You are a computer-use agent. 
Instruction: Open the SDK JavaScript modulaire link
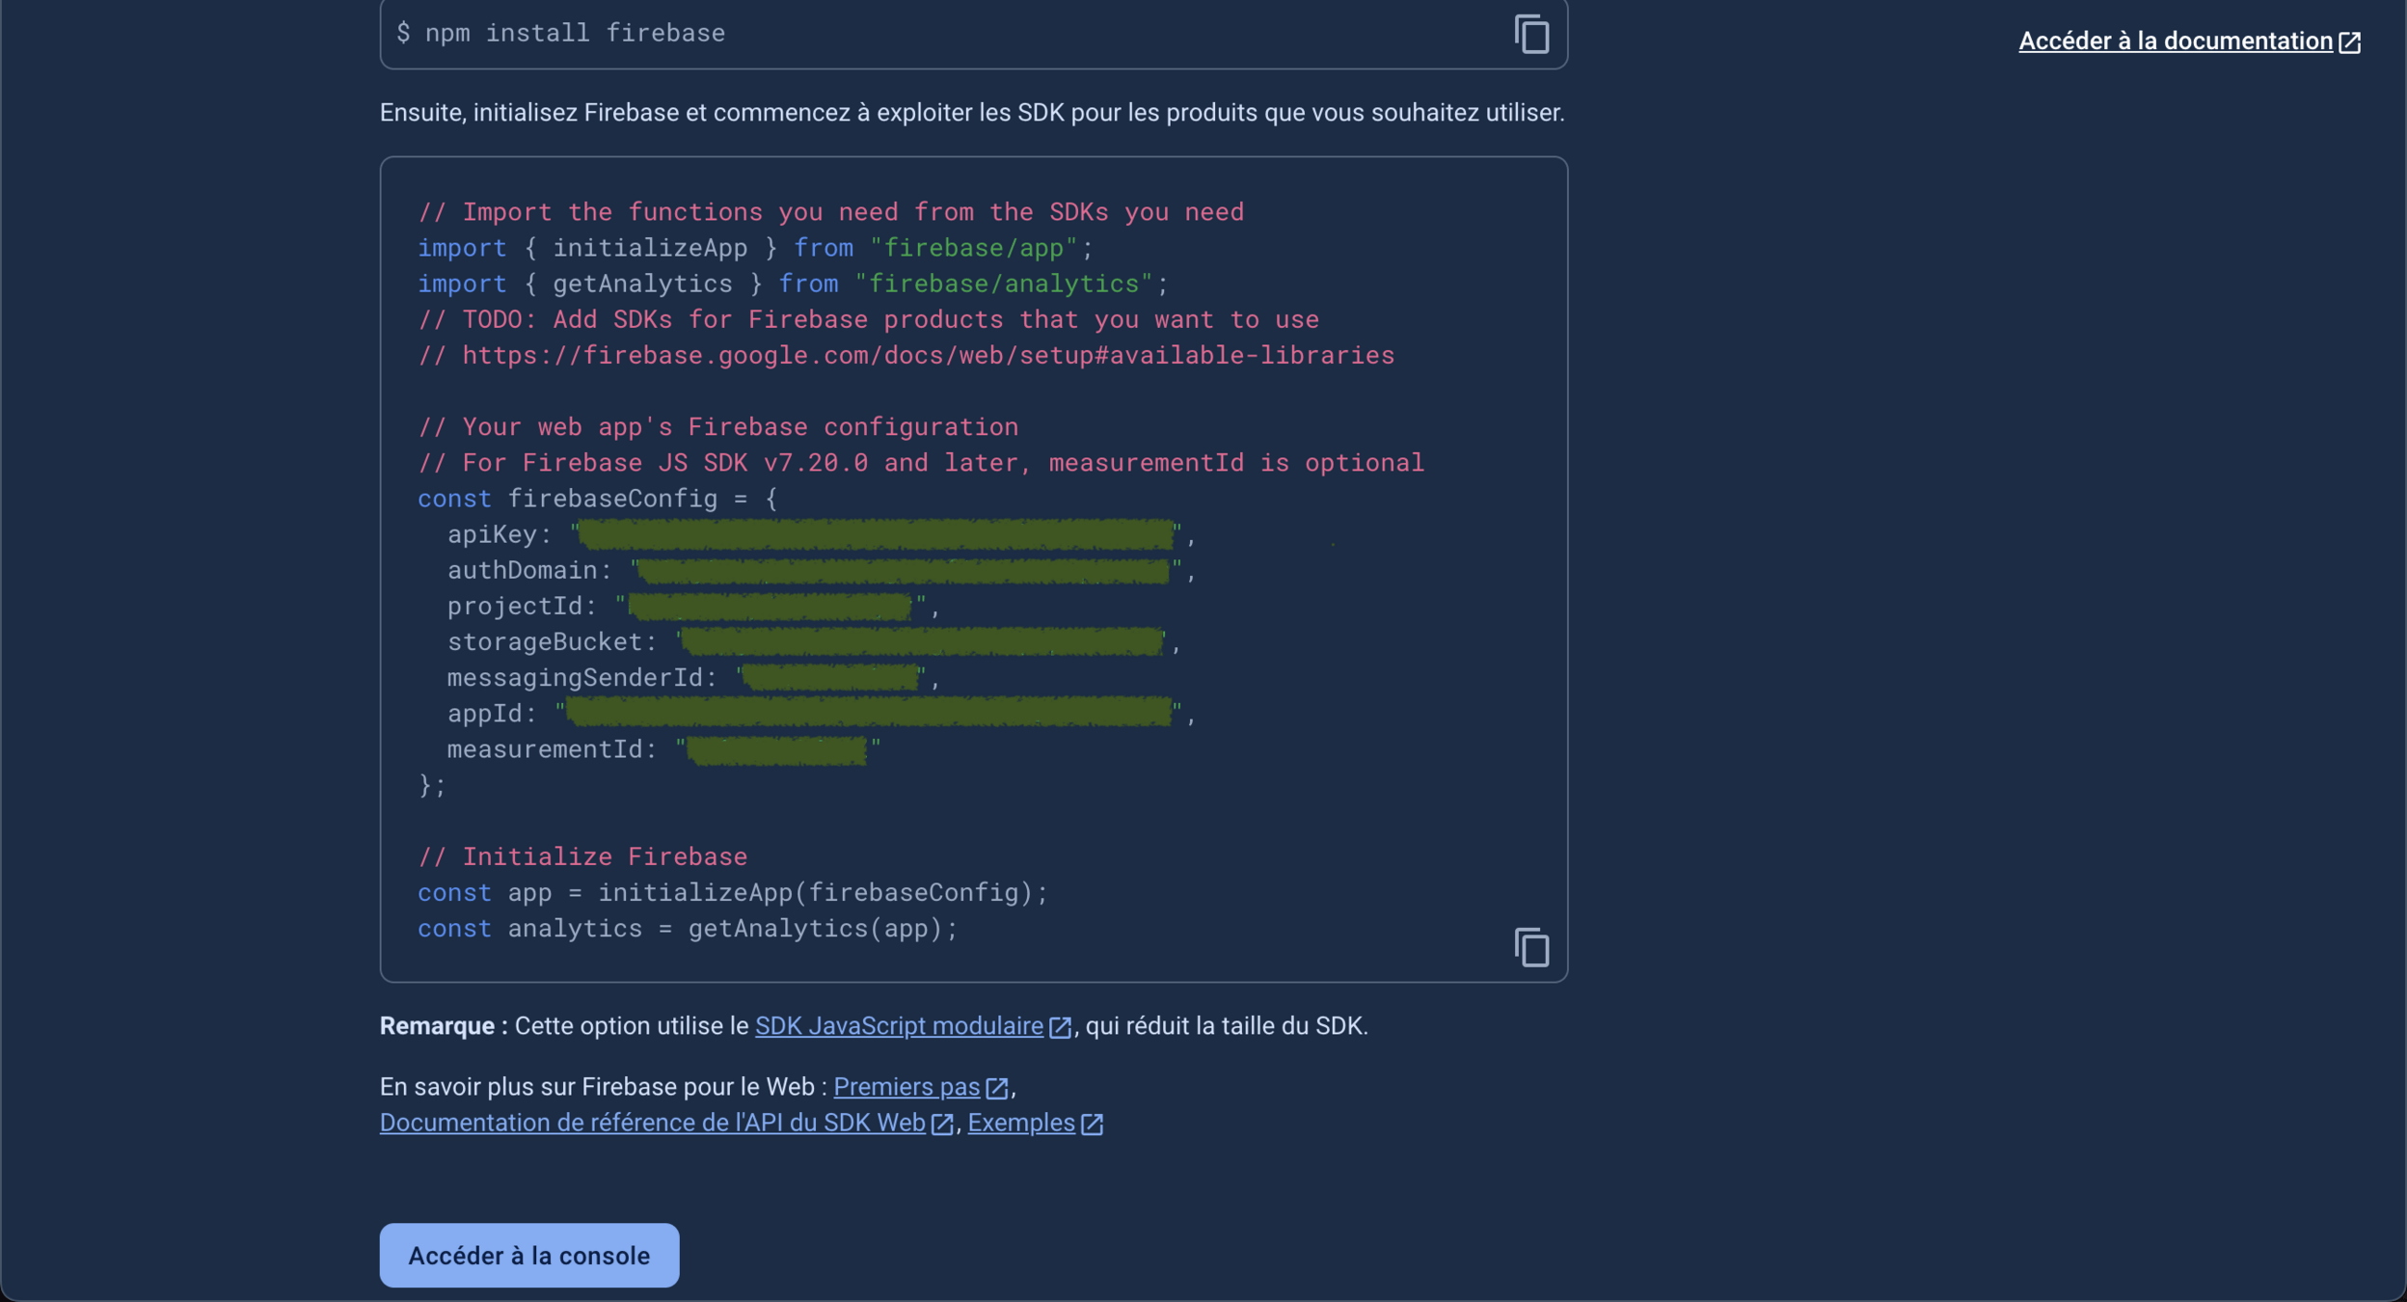[x=899, y=1026]
